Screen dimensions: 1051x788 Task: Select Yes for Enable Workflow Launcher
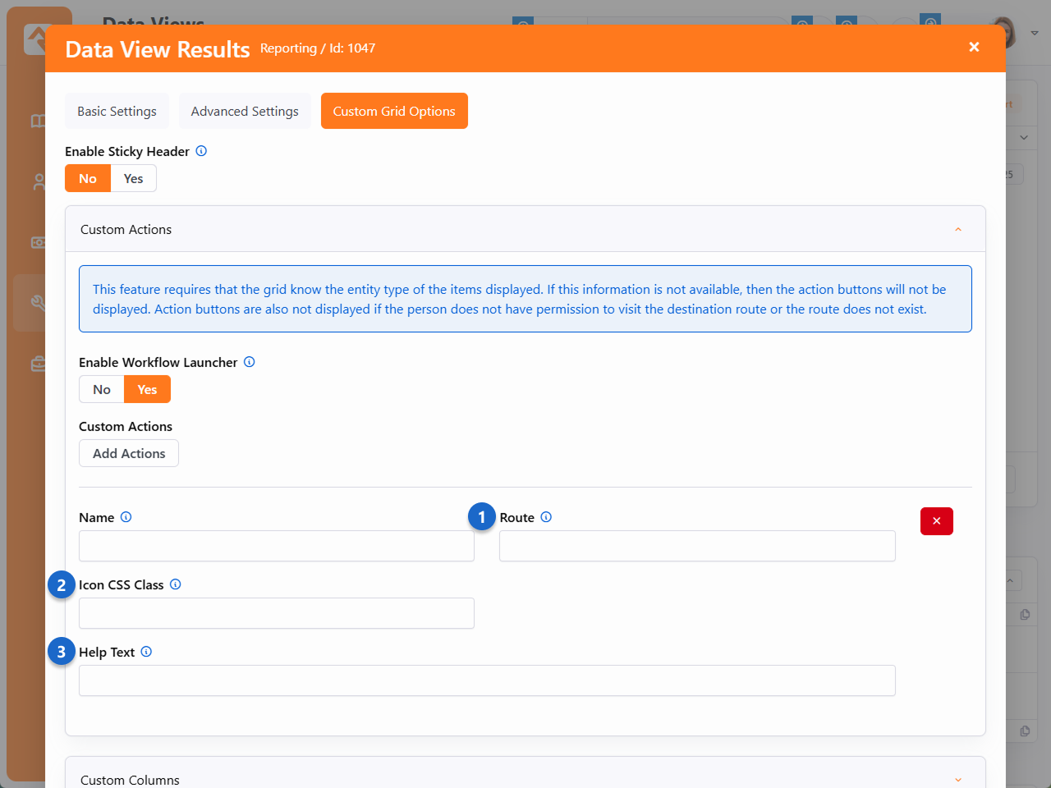point(147,390)
